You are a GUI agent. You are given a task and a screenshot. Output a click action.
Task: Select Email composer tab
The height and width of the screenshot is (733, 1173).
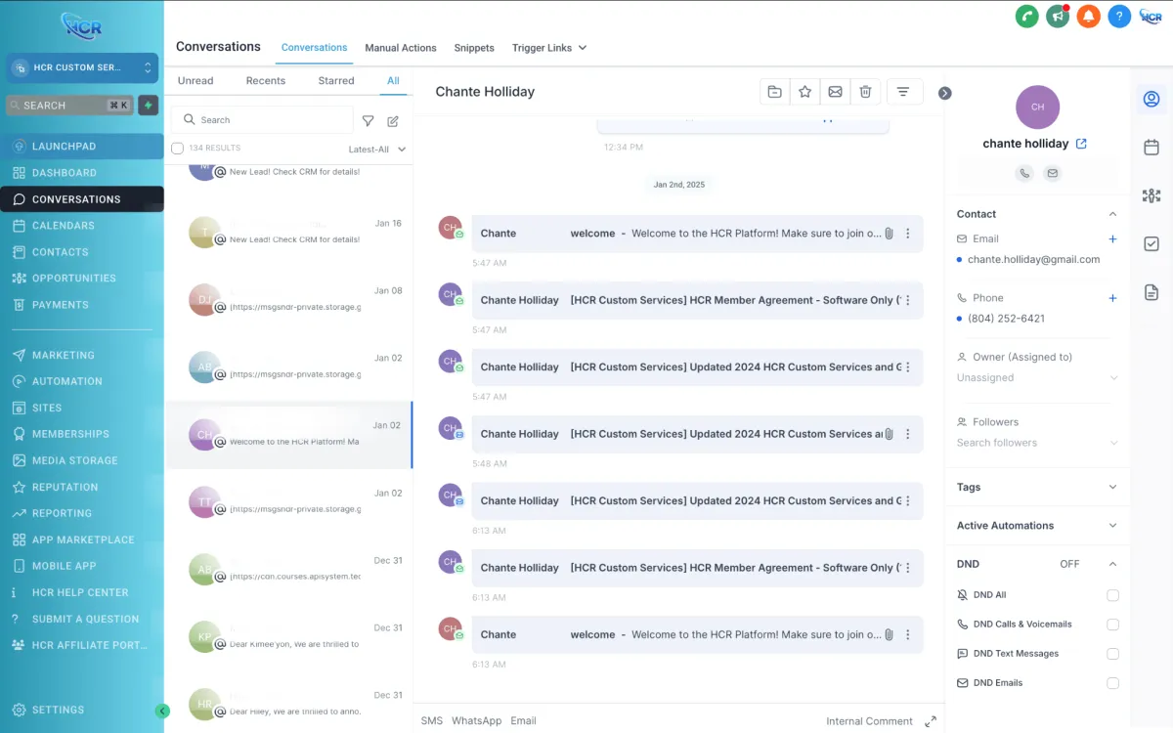pos(524,721)
